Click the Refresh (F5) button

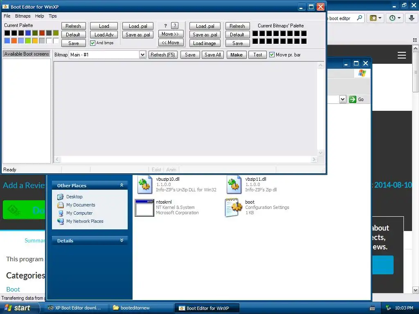coord(163,55)
